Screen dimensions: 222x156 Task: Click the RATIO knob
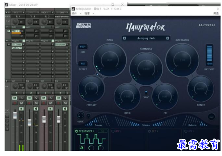[x=127, y=97]
